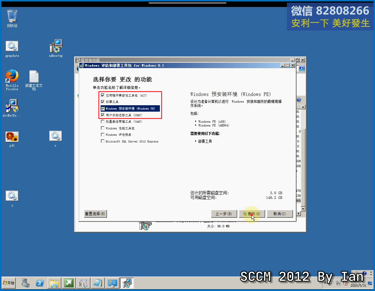Click the search icon in Programs and Features window
Viewport: 375px width, 291px height.
302,68
